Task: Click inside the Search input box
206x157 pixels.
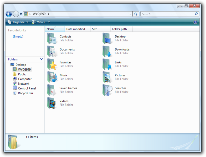Action: (x=167, y=14)
